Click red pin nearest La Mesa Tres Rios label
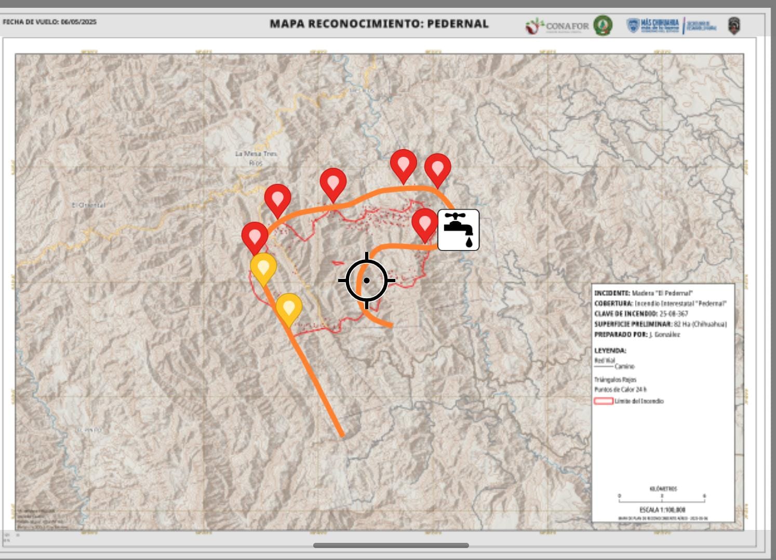Screen dimensions: 776x560 (277, 198)
